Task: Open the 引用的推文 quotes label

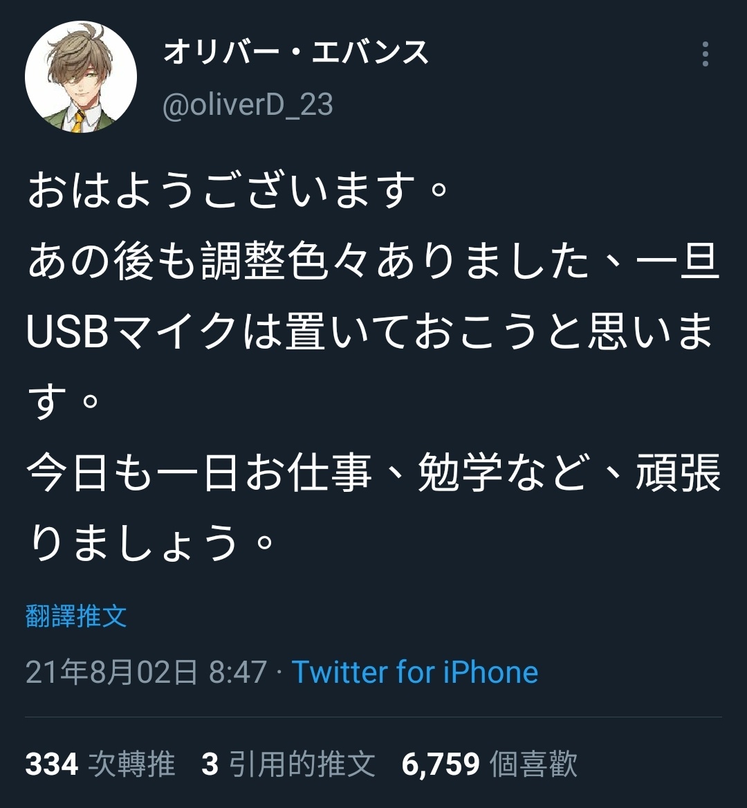Action: (x=302, y=764)
